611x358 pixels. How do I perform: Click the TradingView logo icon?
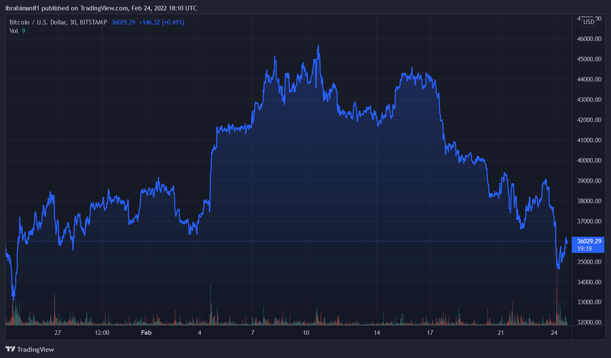[x=10, y=349]
